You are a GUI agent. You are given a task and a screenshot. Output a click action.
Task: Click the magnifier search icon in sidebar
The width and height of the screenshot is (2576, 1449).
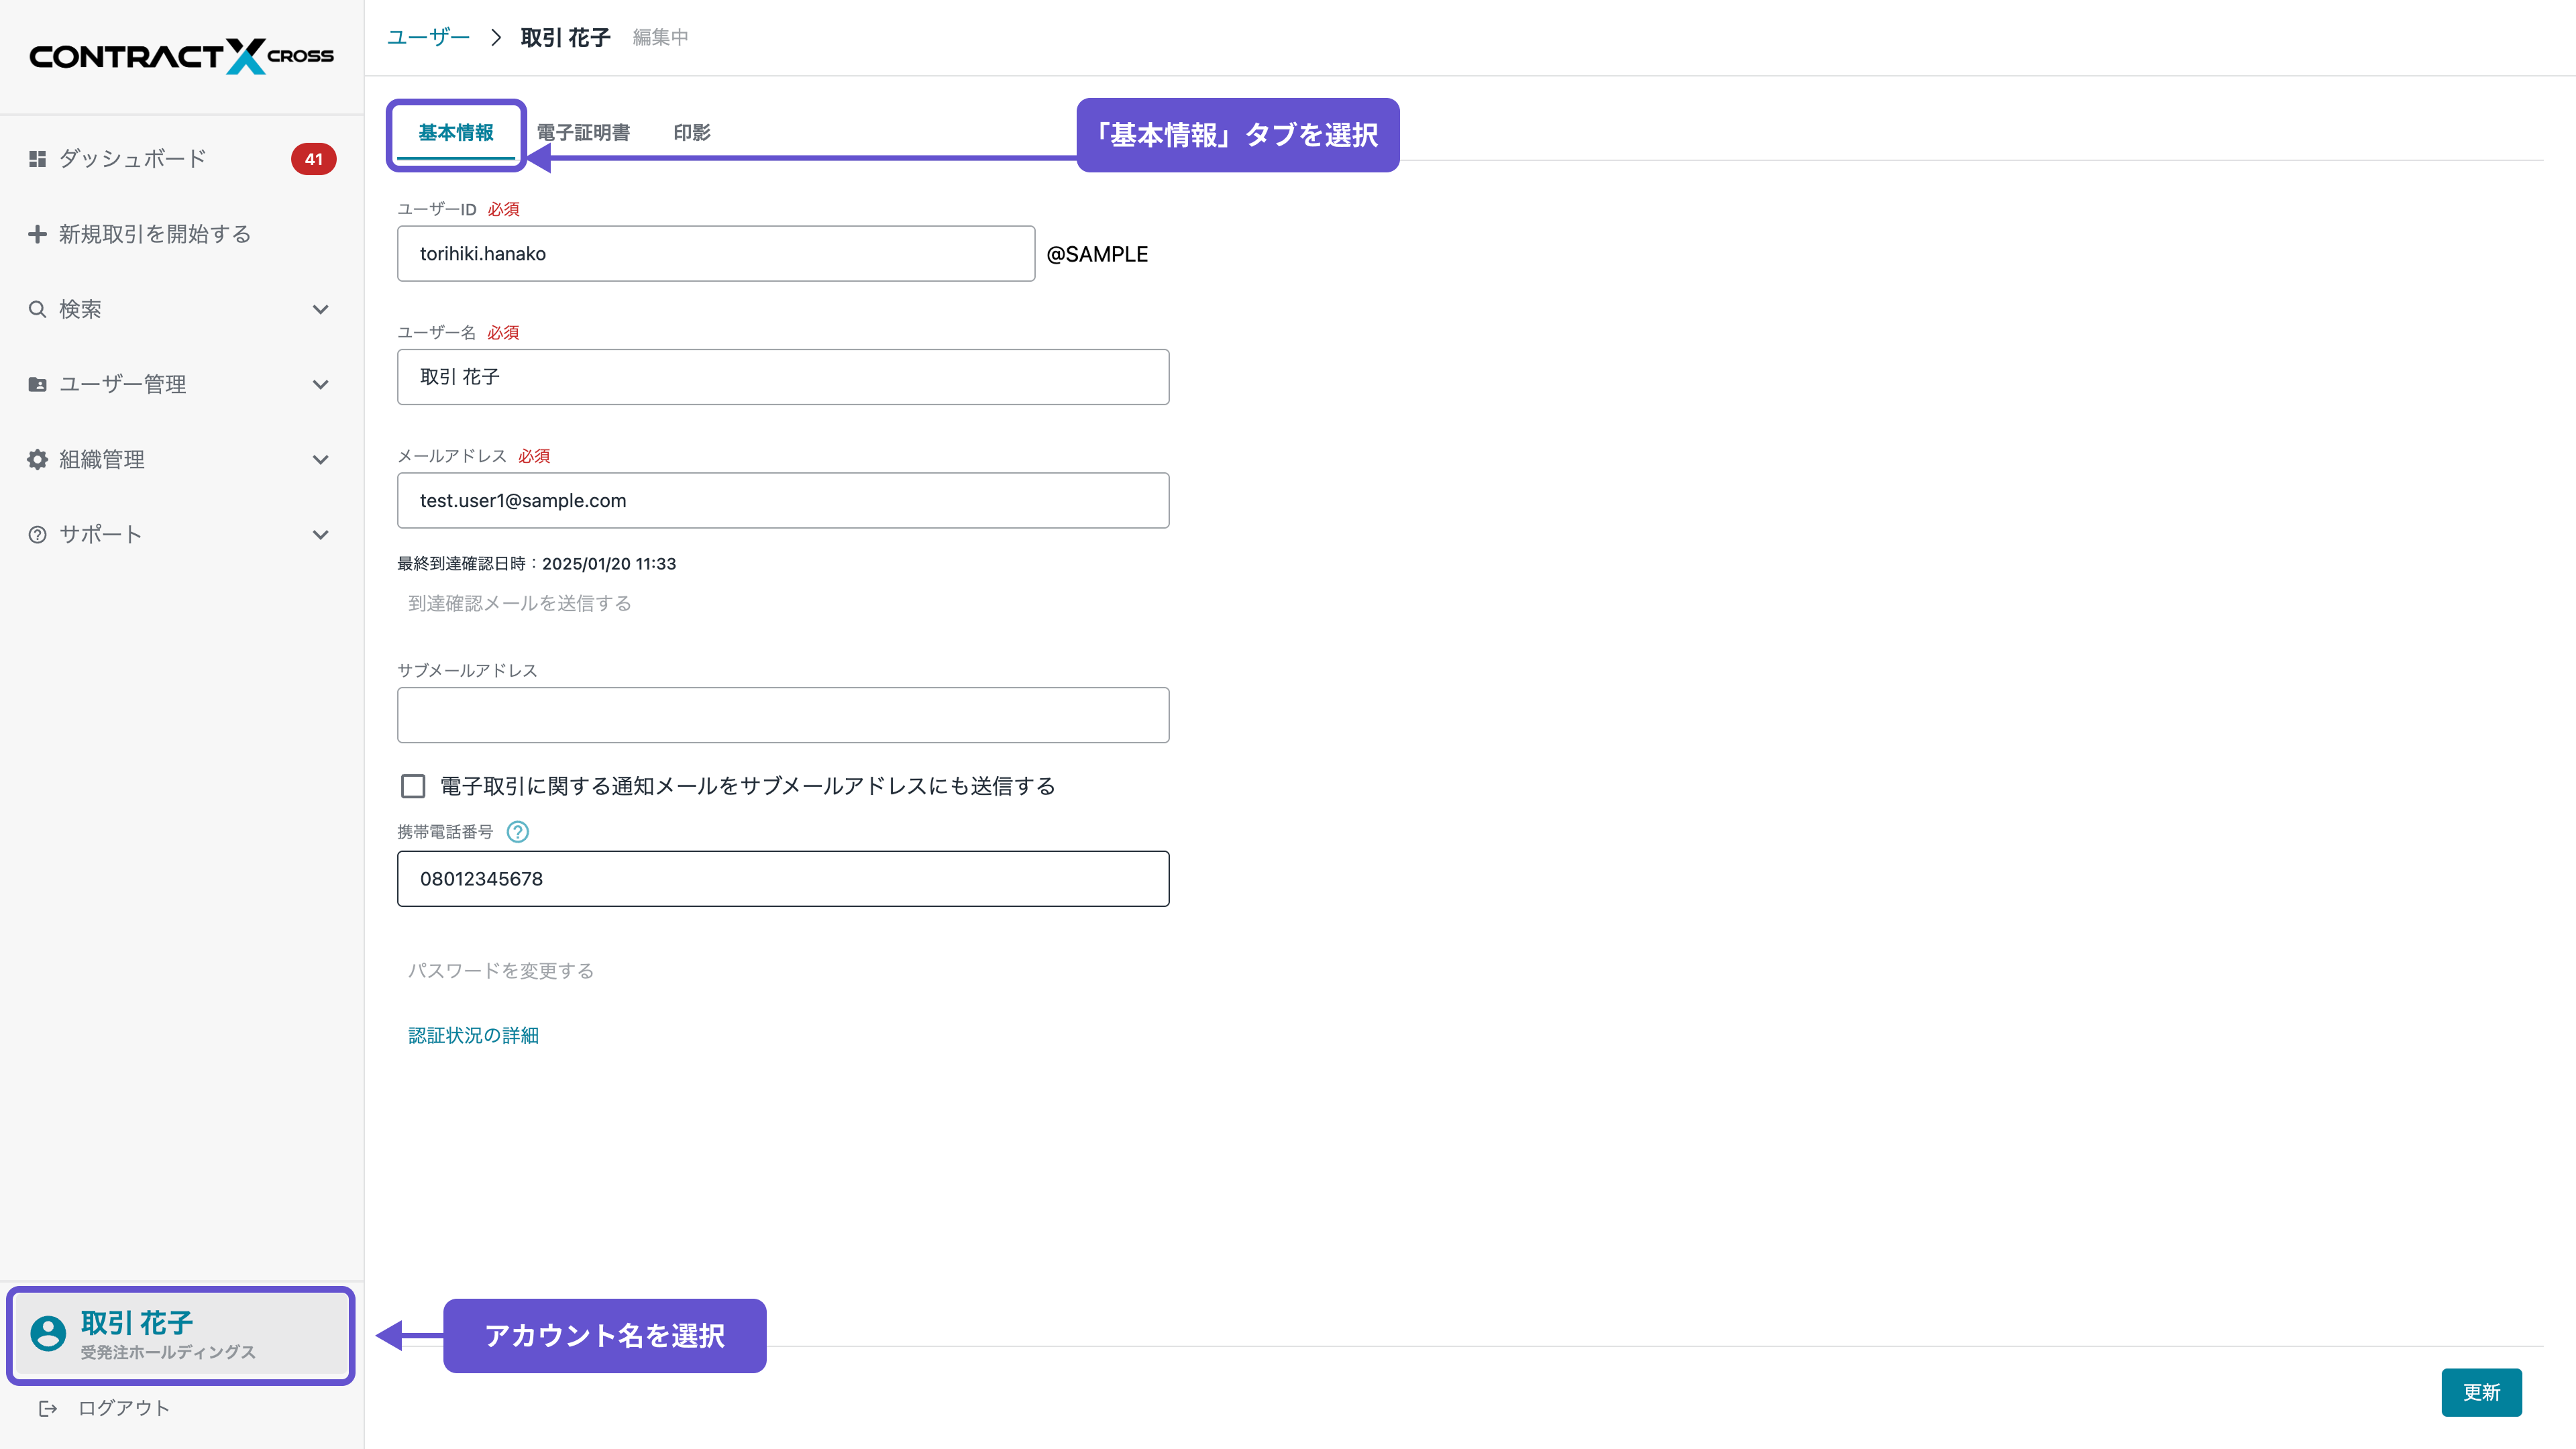point(37,309)
